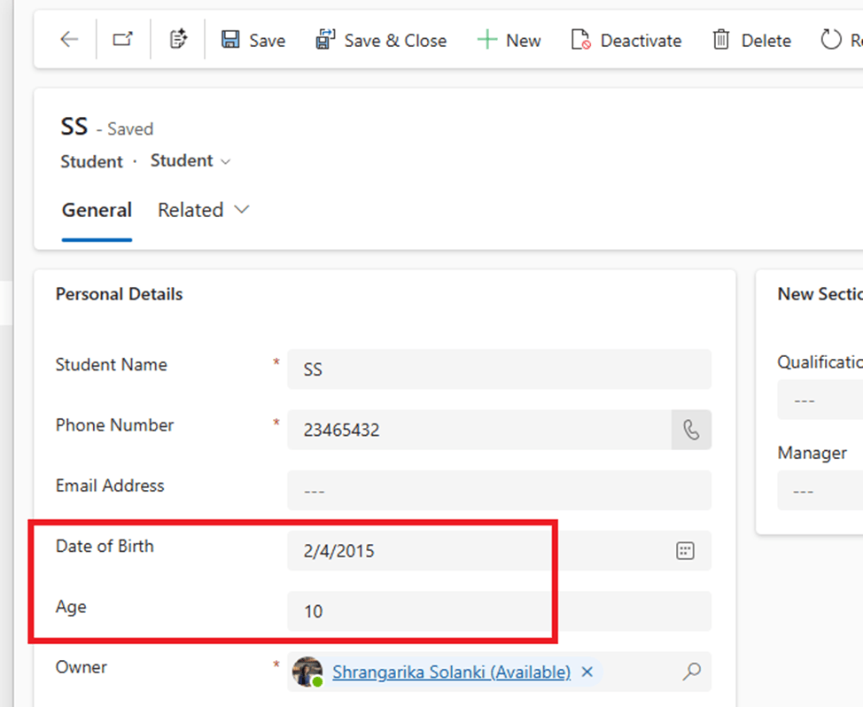Screen dimensions: 863x707
Task: Remove Shrangarika Solanki from Owner field
Action: point(587,672)
